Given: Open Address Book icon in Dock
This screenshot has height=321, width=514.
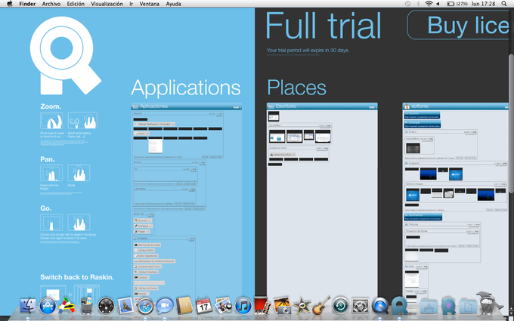Looking at the screenshot, I should (184, 306).
